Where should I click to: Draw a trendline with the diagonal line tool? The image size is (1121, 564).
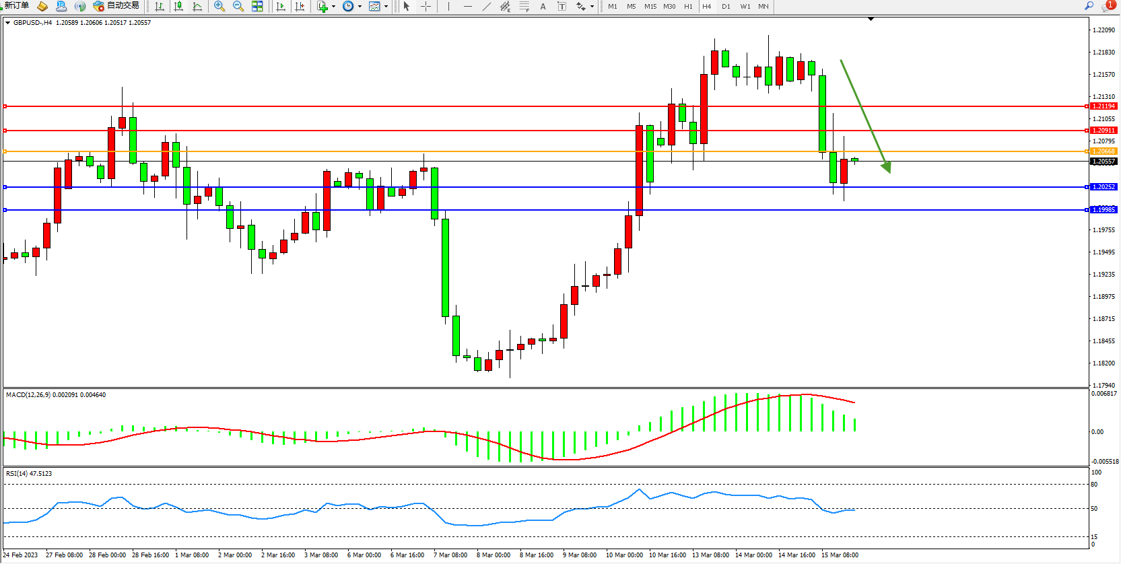point(486,6)
